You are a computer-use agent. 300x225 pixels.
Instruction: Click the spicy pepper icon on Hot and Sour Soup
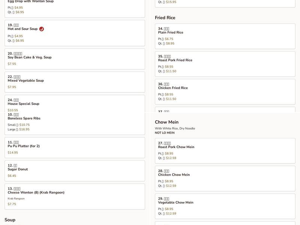42,28
